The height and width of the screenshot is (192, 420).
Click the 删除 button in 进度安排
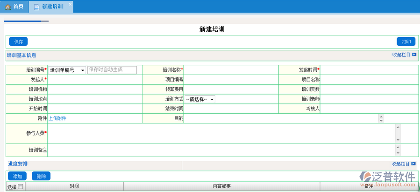click(41, 176)
